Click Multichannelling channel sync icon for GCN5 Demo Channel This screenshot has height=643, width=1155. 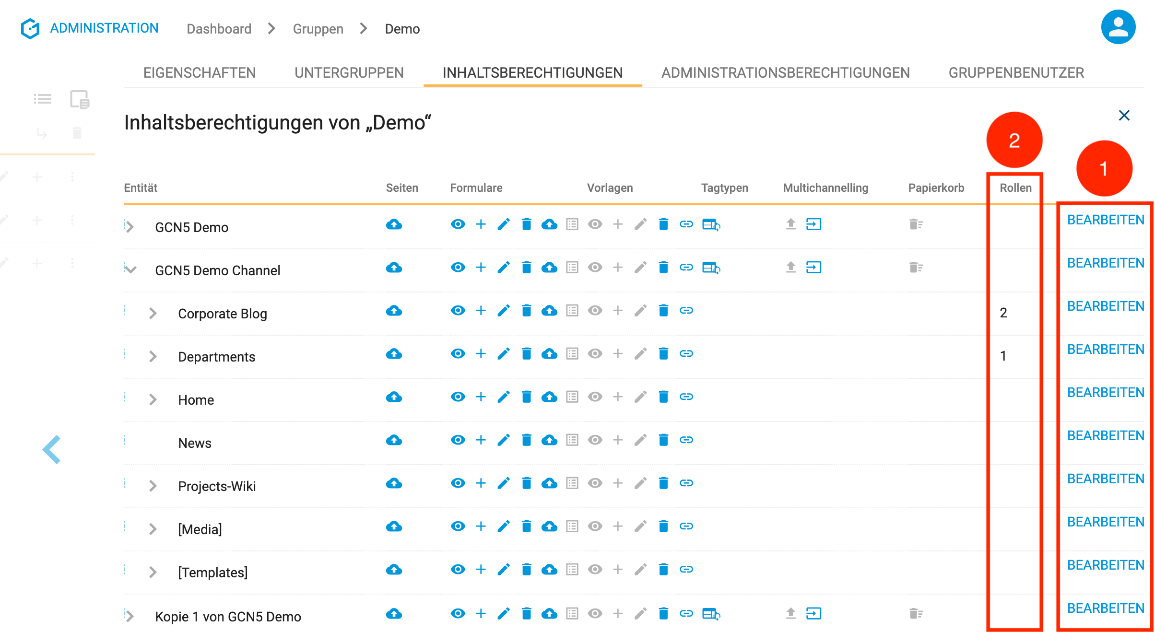pos(814,268)
